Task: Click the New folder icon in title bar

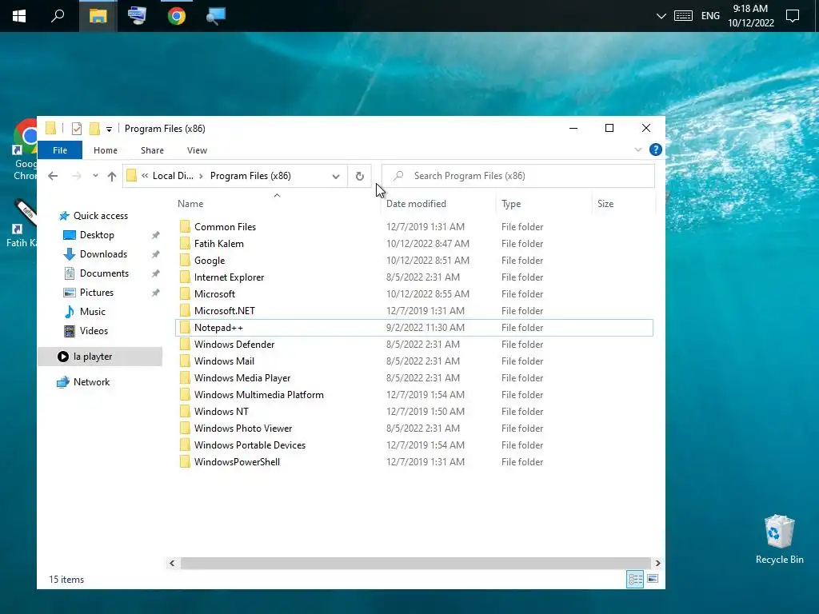Action: pyautogui.click(x=94, y=129)
